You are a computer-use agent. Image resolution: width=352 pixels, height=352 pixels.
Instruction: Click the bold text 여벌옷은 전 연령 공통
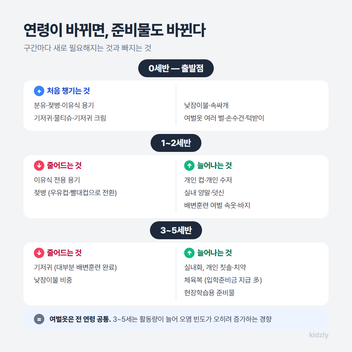(x=80, y=319)
